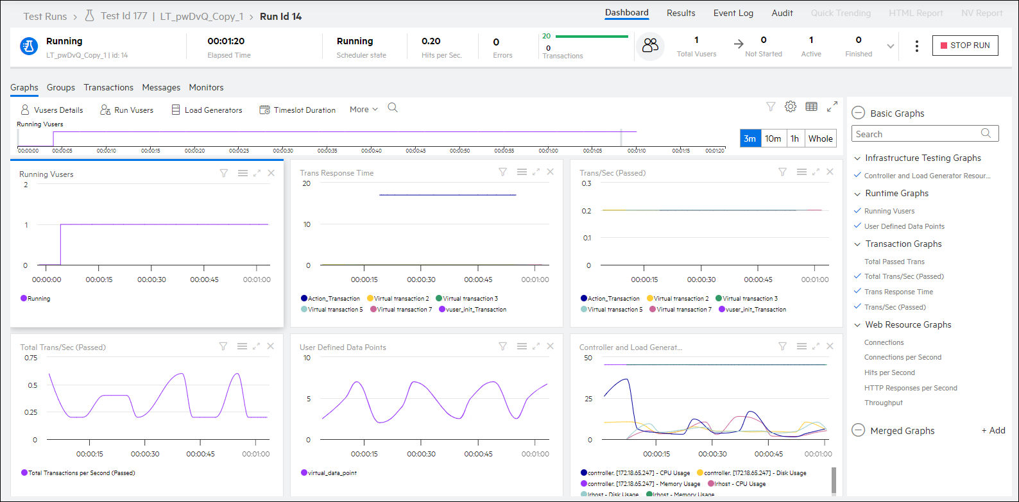Collapse the Web Resource Graphs section
The image size is (1019, 502).
coord(858,325)
